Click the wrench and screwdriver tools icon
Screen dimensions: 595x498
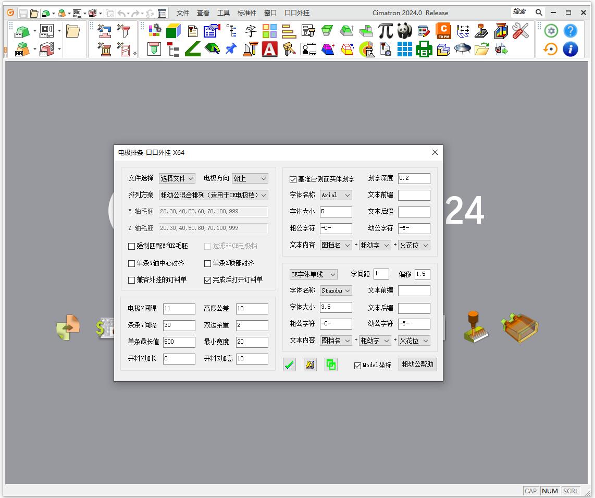click(520, 31)
